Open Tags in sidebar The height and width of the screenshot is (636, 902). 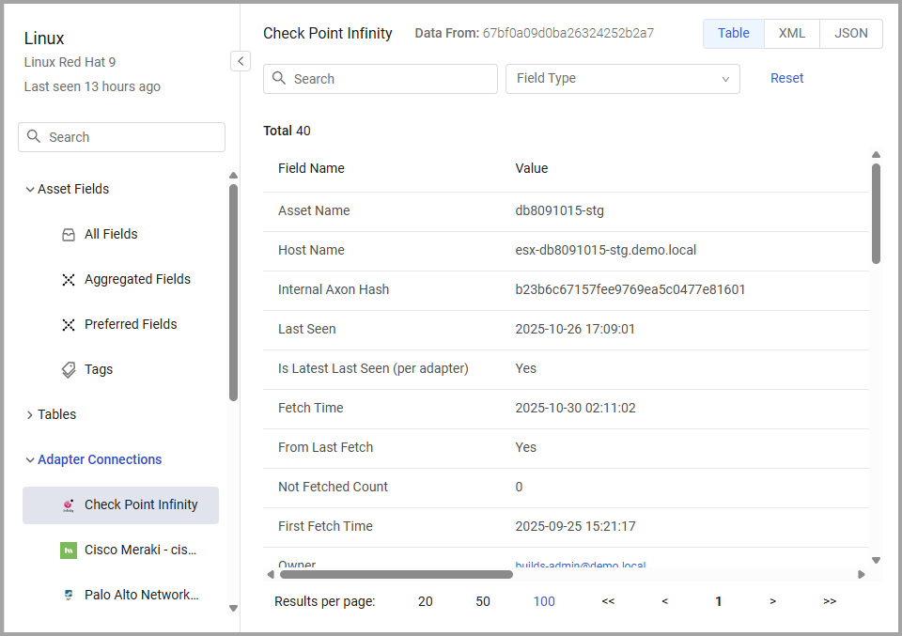coord(99,369)
